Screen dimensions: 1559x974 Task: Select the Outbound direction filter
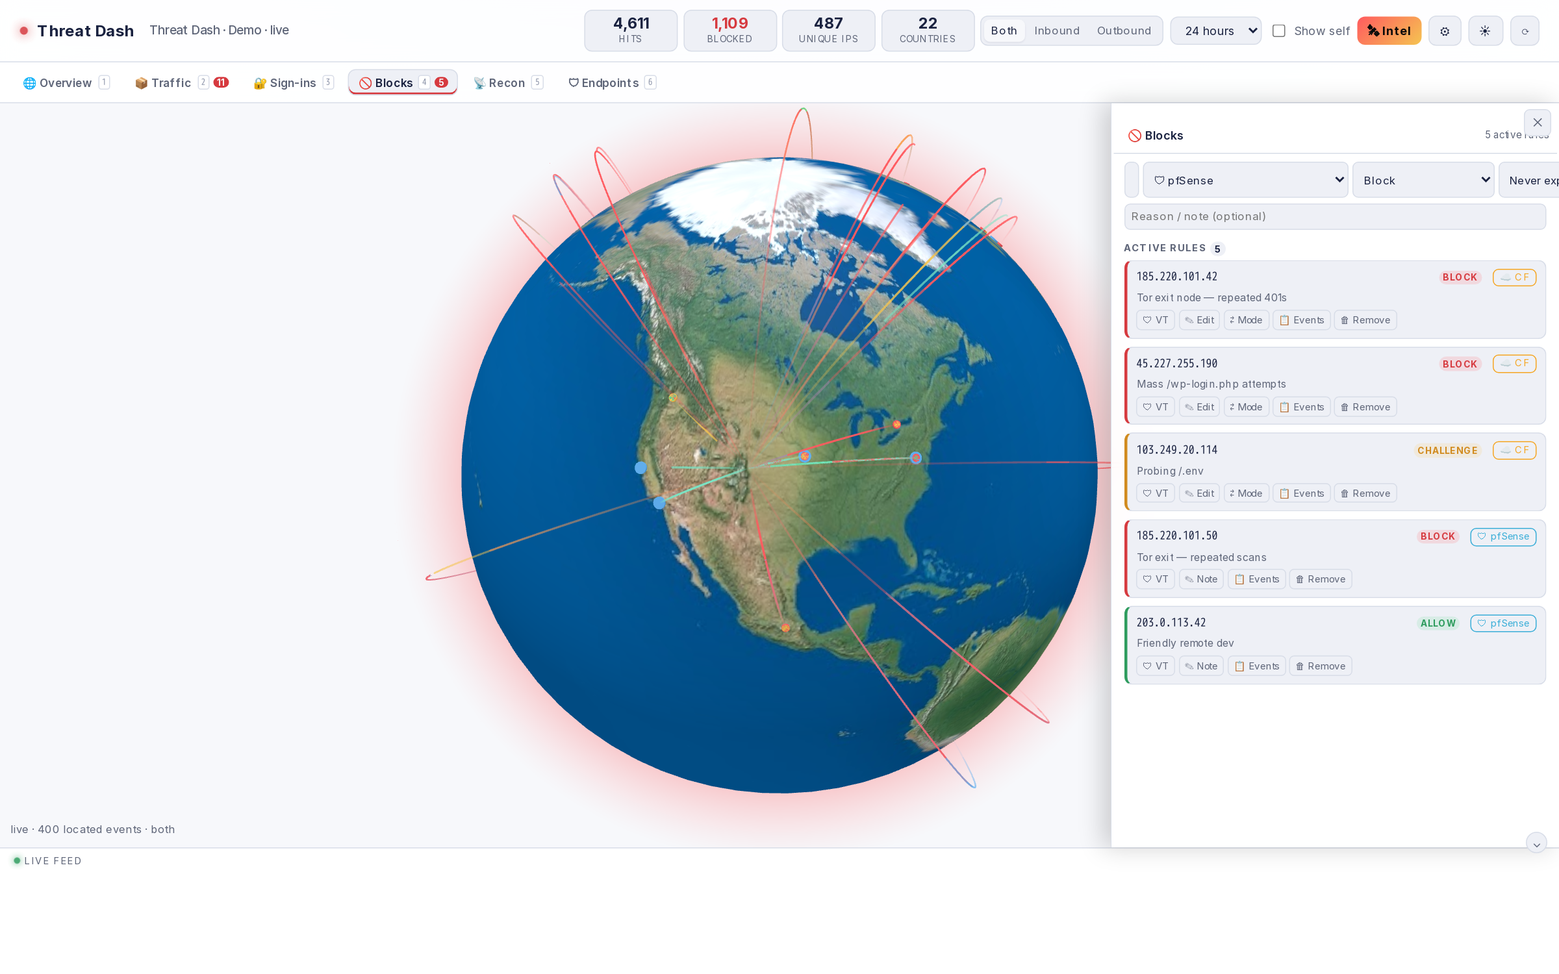(x=1124, y=31)
